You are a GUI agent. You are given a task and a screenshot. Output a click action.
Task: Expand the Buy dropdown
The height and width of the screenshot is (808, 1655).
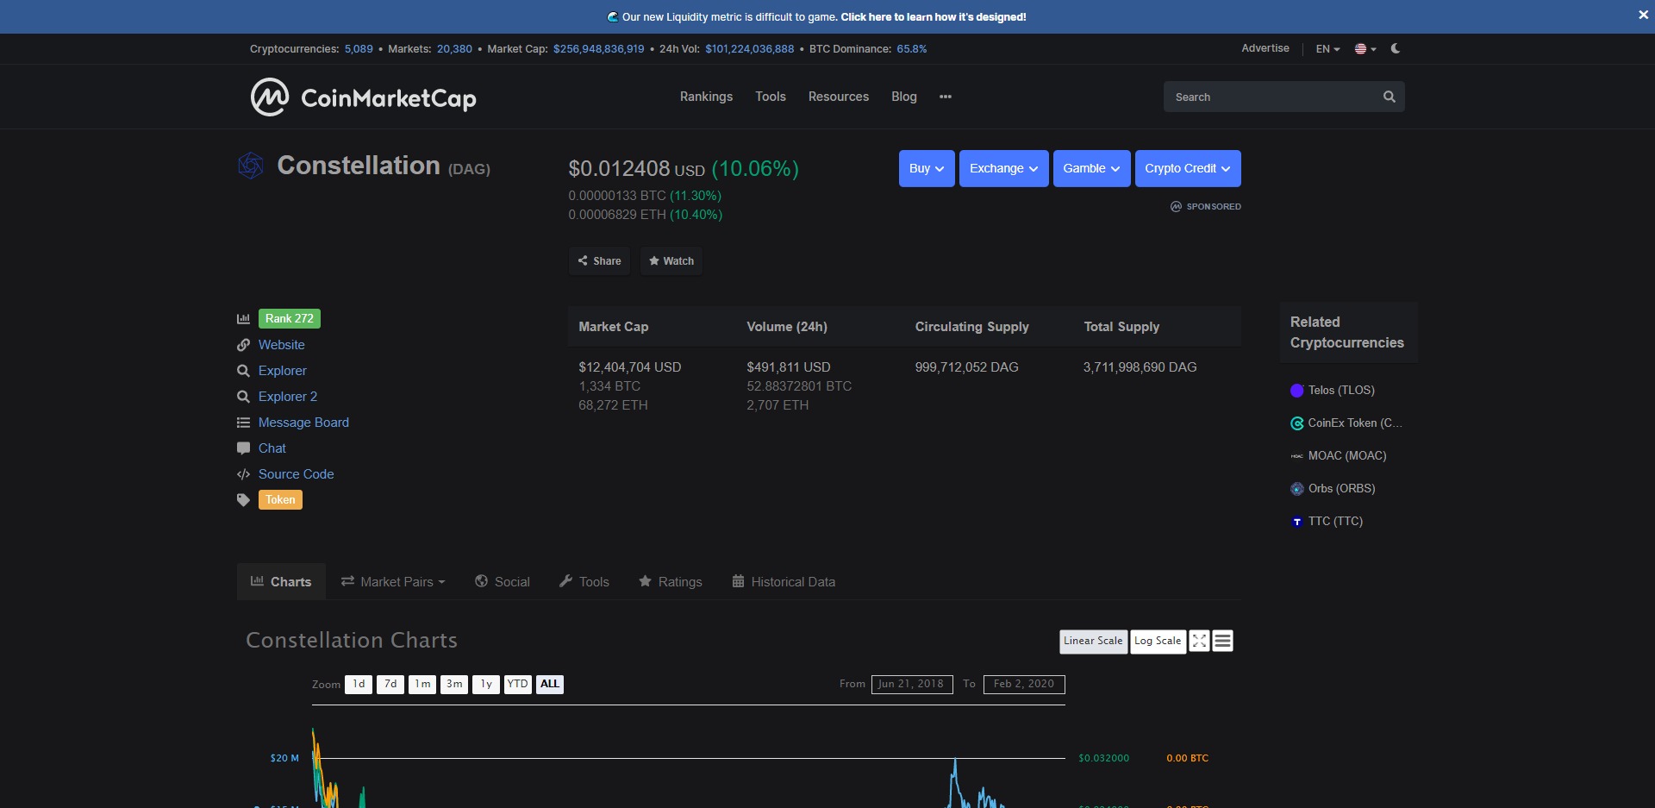click(927, 168)
